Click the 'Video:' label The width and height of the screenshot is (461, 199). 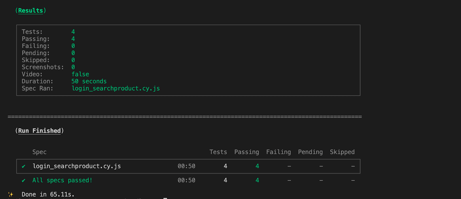pyautogui.click(x=32, y=74)
